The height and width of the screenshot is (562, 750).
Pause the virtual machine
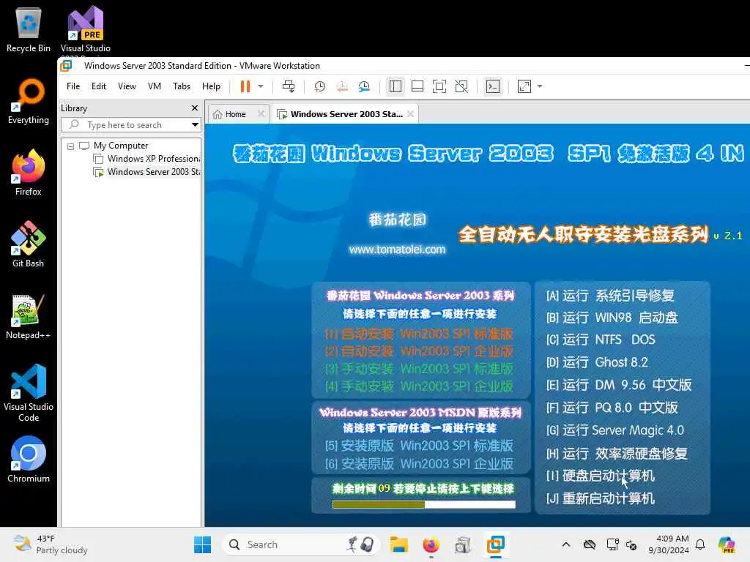click(245, 86)
